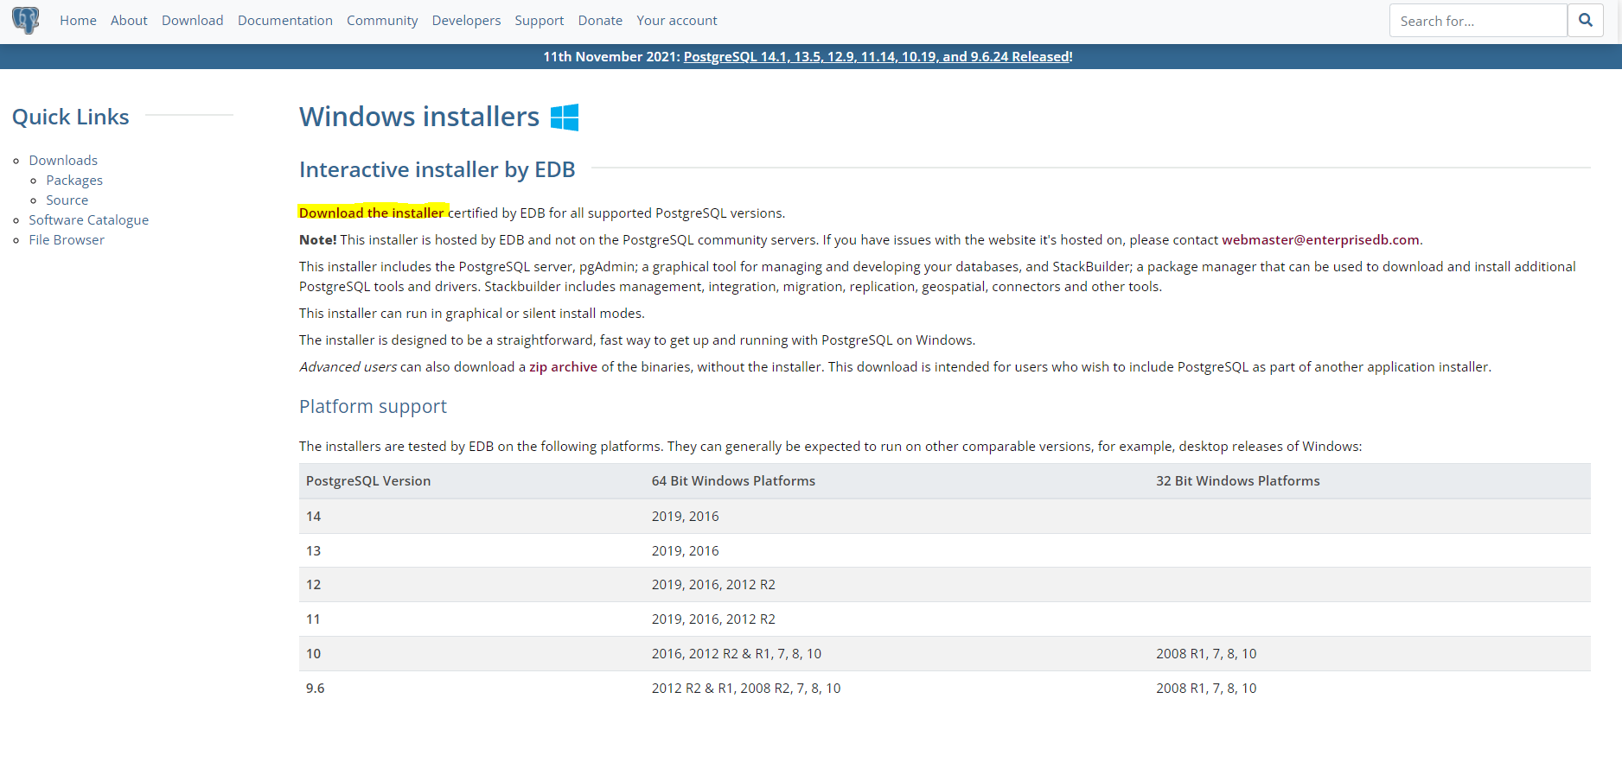Open Support in the top nav
Screen dimensions: 1622x762
coord(540,20)
